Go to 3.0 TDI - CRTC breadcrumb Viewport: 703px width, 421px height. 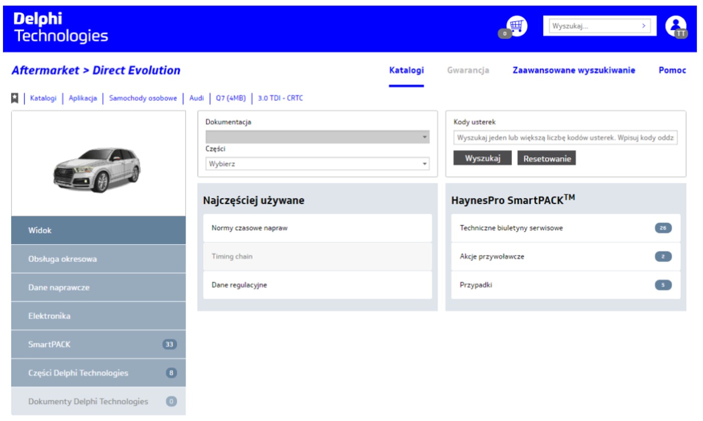coord(280,98)
